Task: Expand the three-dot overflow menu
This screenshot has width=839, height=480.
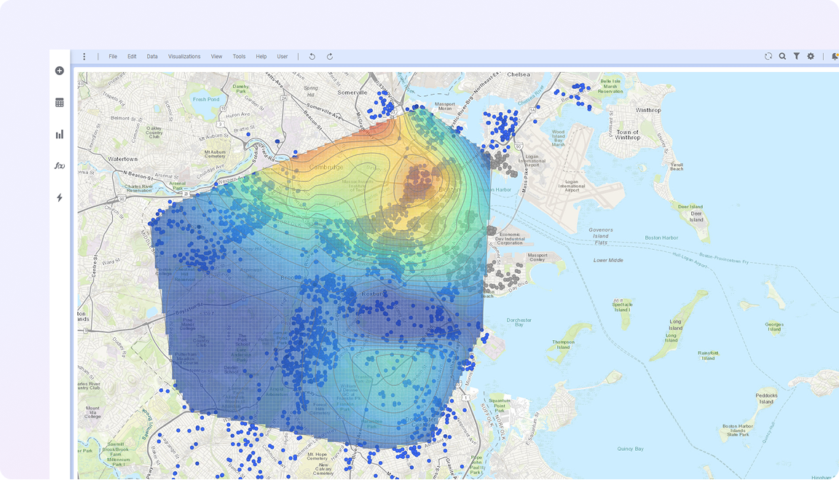Action: pyautogui.click(x=84, y=56)
